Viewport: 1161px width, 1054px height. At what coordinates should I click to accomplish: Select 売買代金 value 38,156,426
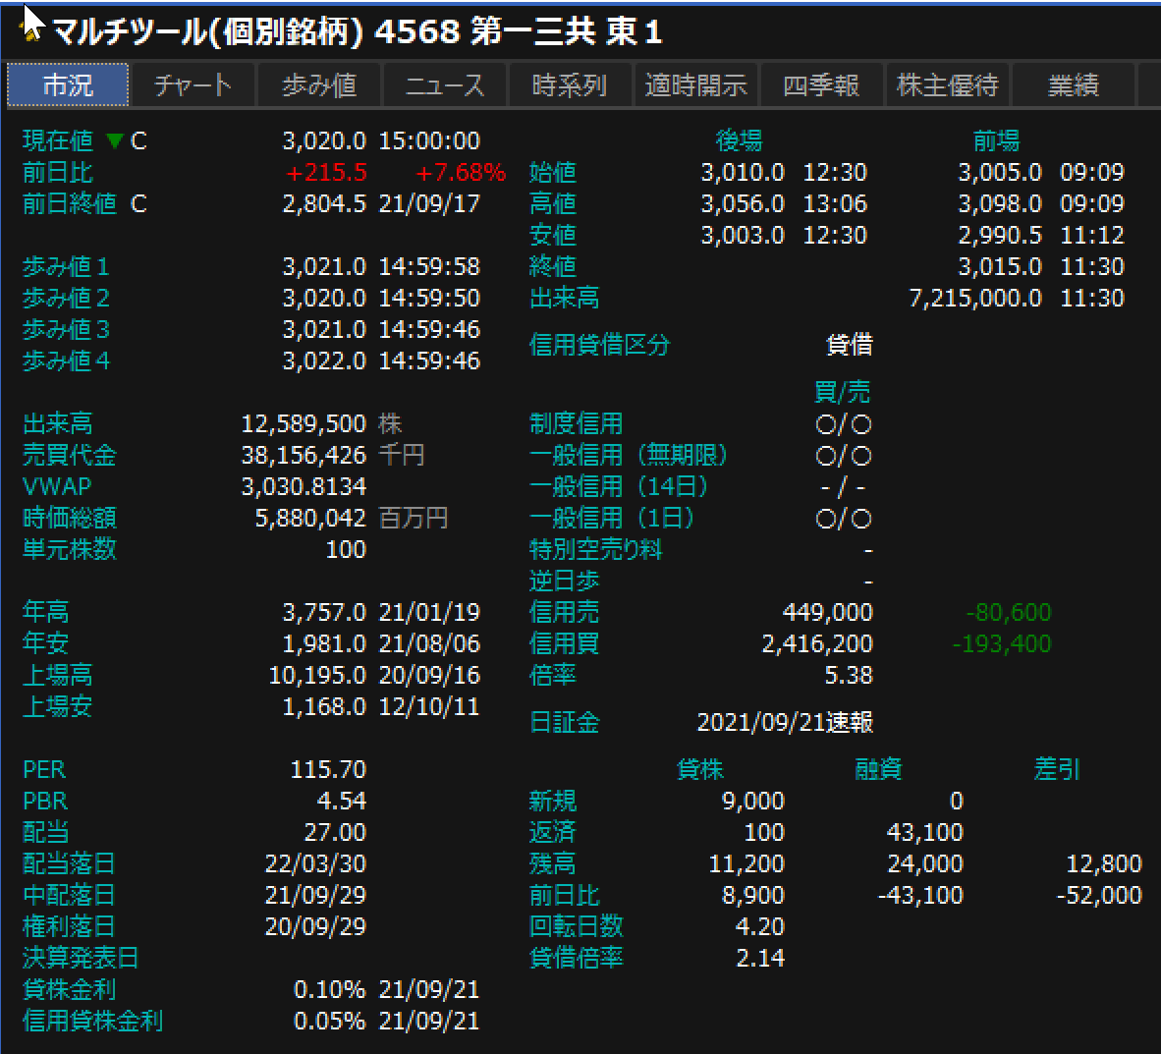pyautogui.click(x=304, y=455)
